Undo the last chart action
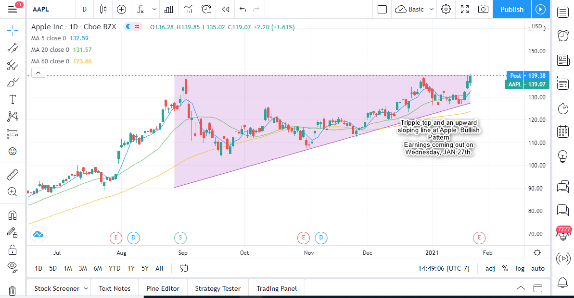Viewport: 574px width, 298px height. point(242,9)
